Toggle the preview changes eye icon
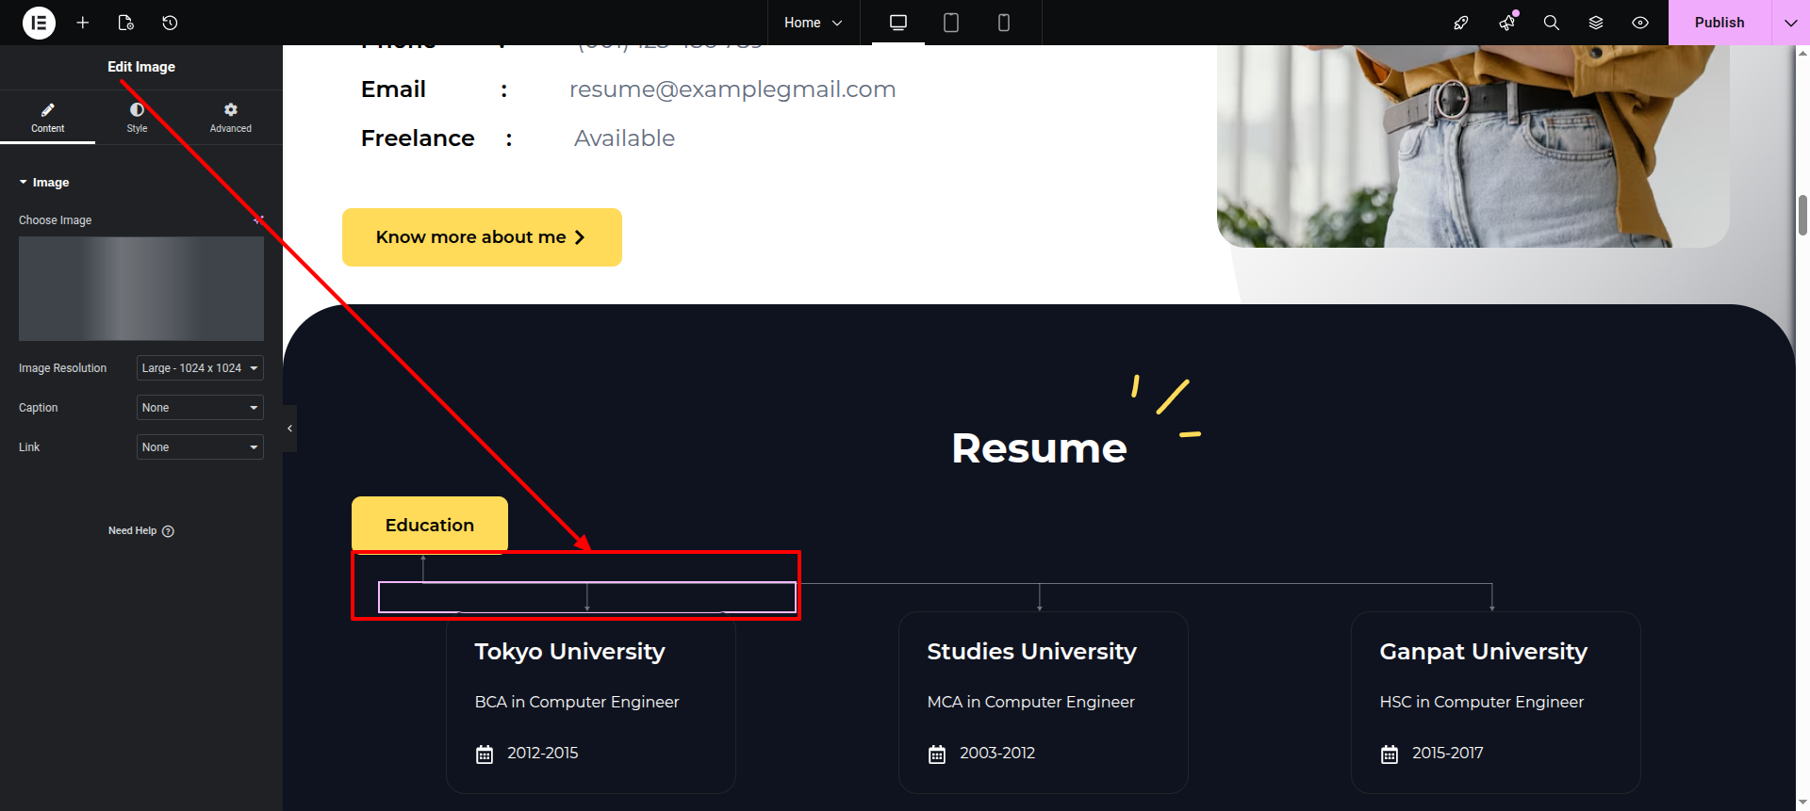This screenshot has height=811, width=1810. point(1640,23)
